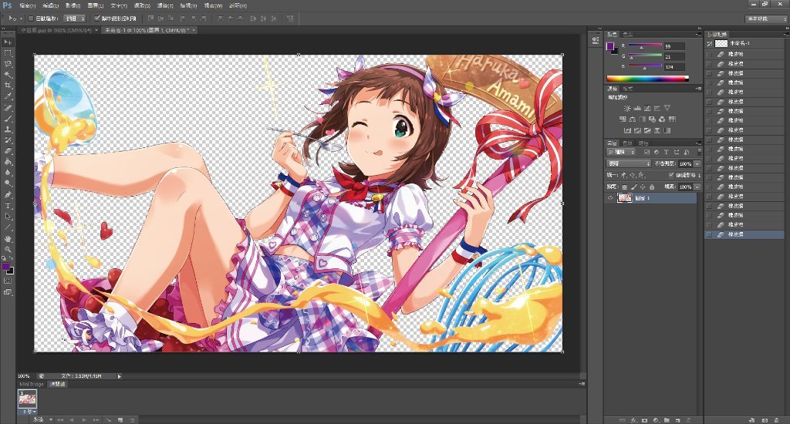Screen dimensions: 790x424
Task: Pick a color from the spectrum ramp
Action: (647, 79)
